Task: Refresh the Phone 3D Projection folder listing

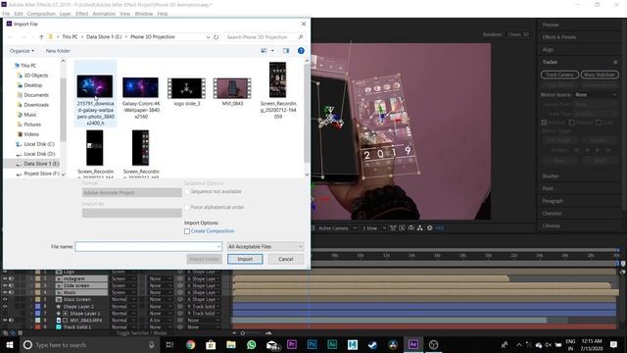Action: pos(216,37)
